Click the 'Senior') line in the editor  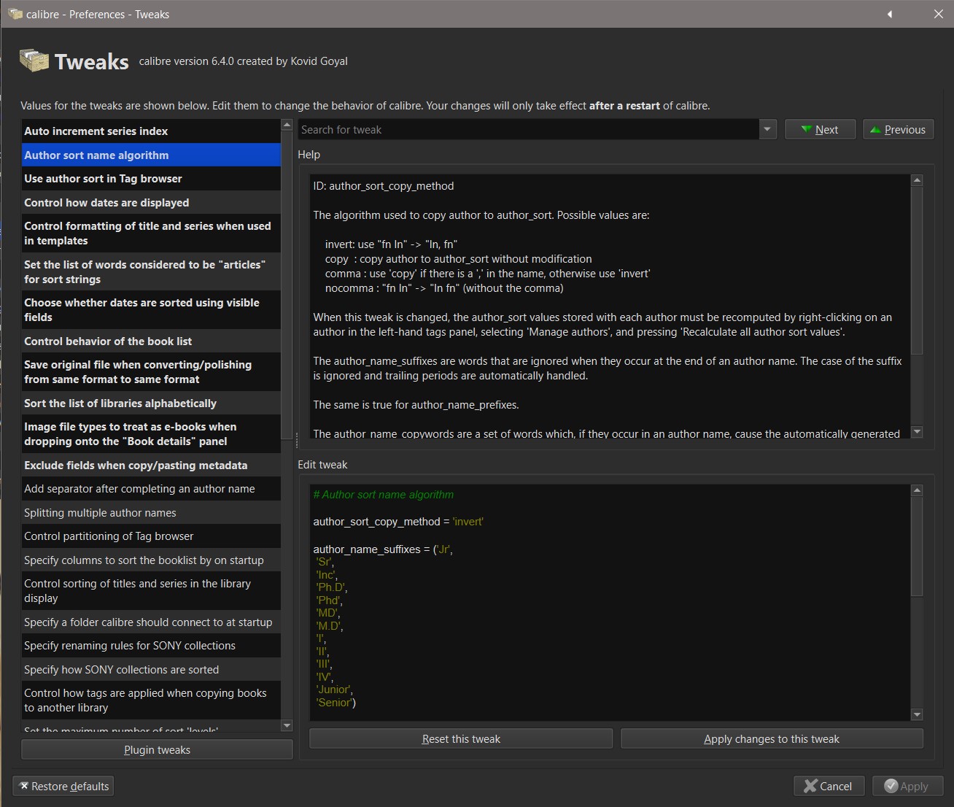[336, 703]
